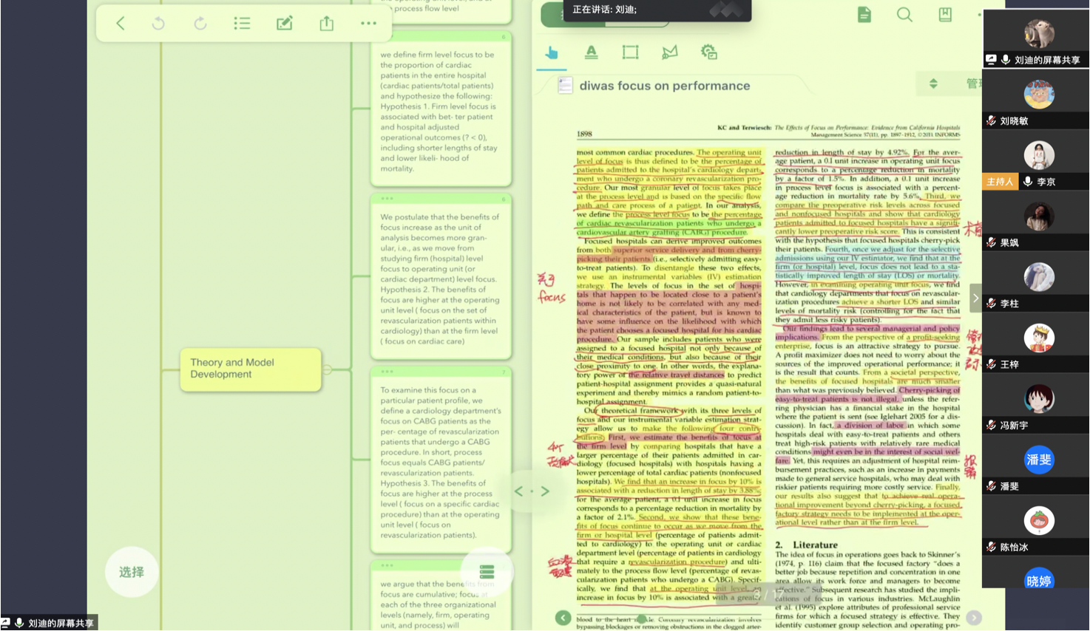Open the bookmarks panel

945,15
